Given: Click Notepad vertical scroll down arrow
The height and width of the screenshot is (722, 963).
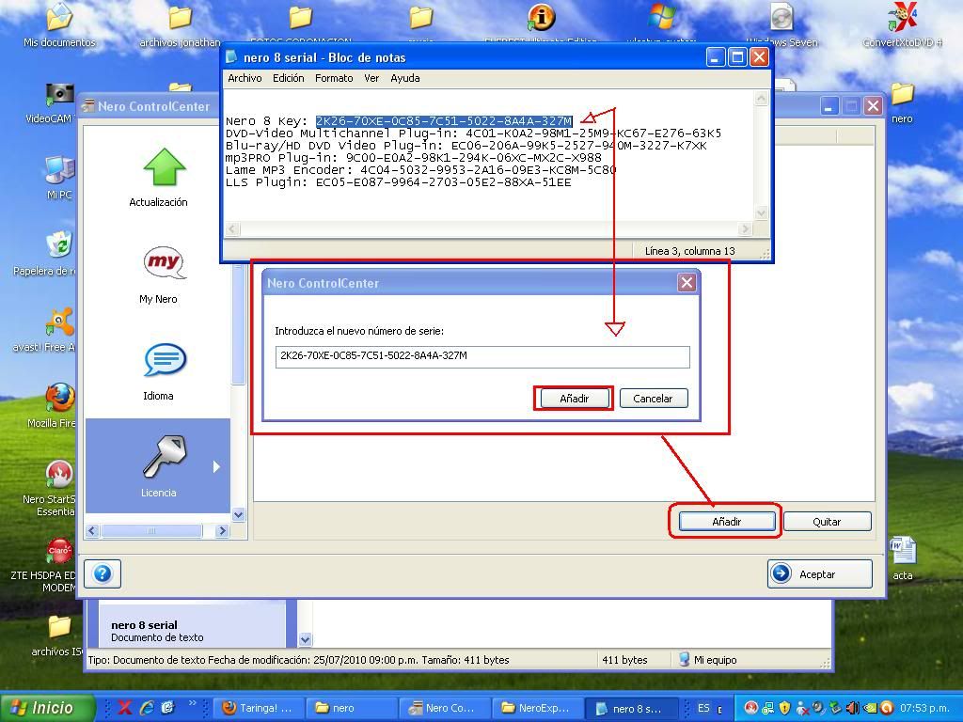Looking at the screenshot, I should click(x=761, y=213).
